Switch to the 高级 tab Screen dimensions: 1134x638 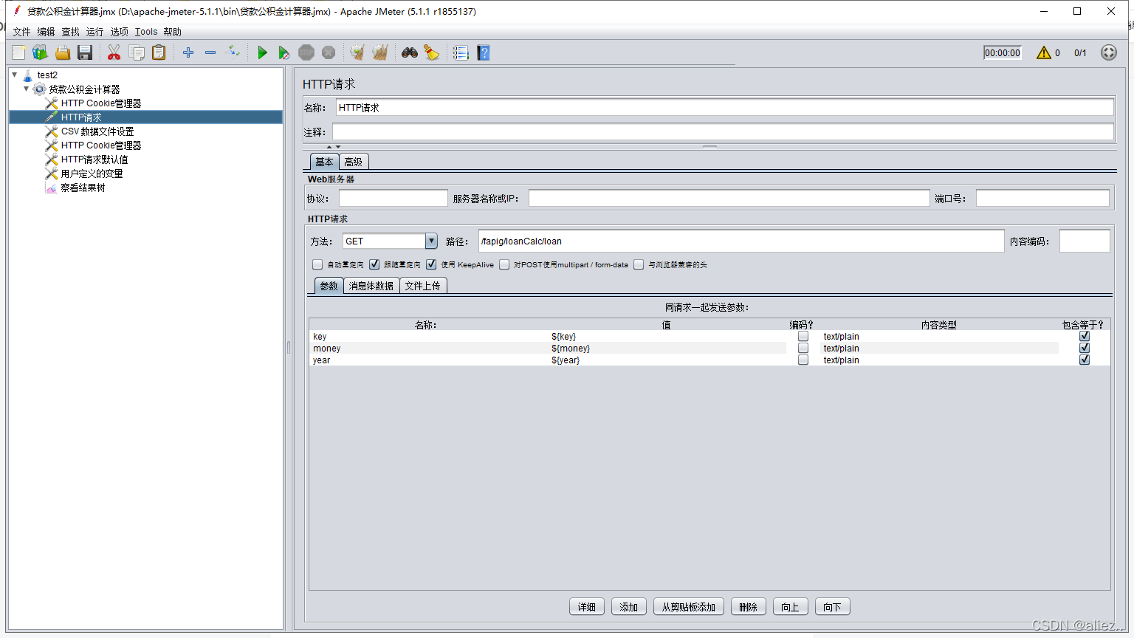coord(354,162)
